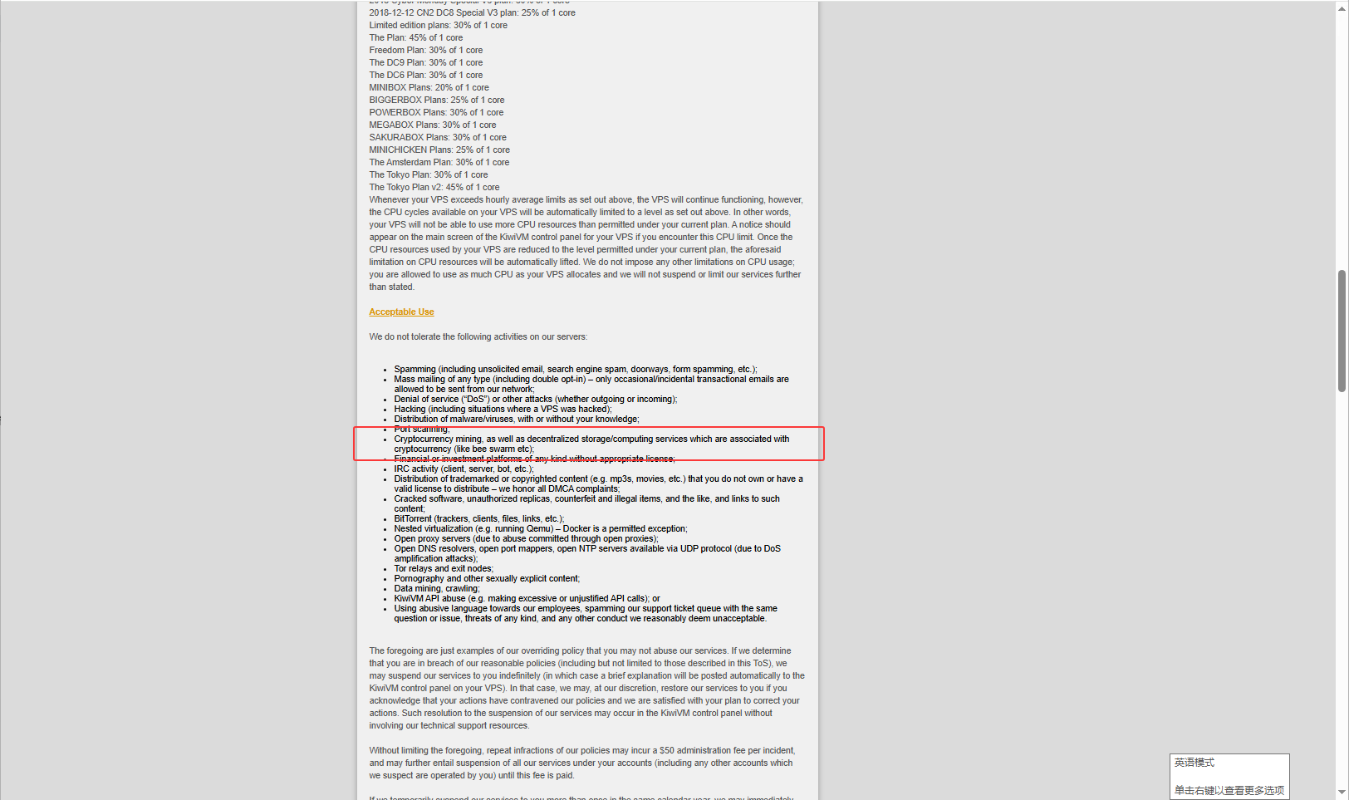The height and width of the screenshot is (800, 1349).
Task: Click the BitTorrent trackers list item
Action: coord(478,518)
